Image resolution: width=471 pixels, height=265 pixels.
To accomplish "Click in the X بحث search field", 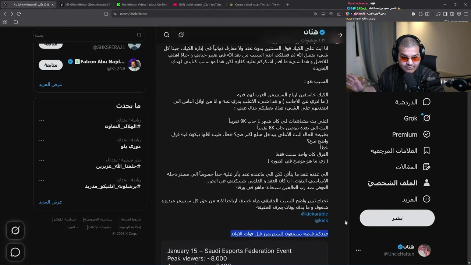I will [x=89, y=35].
